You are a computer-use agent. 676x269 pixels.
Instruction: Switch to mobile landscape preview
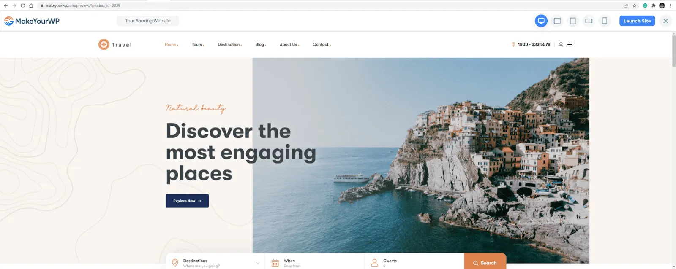coord(589,21)
